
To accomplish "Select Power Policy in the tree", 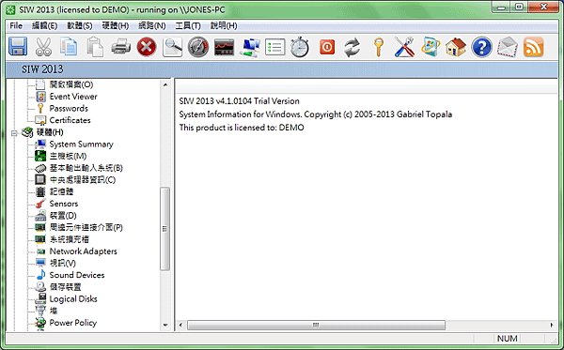I will pos(73,323).
